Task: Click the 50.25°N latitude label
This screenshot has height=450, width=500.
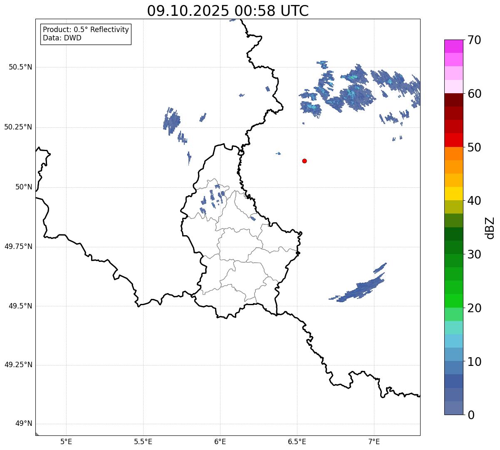Action: tap(18, 127)
